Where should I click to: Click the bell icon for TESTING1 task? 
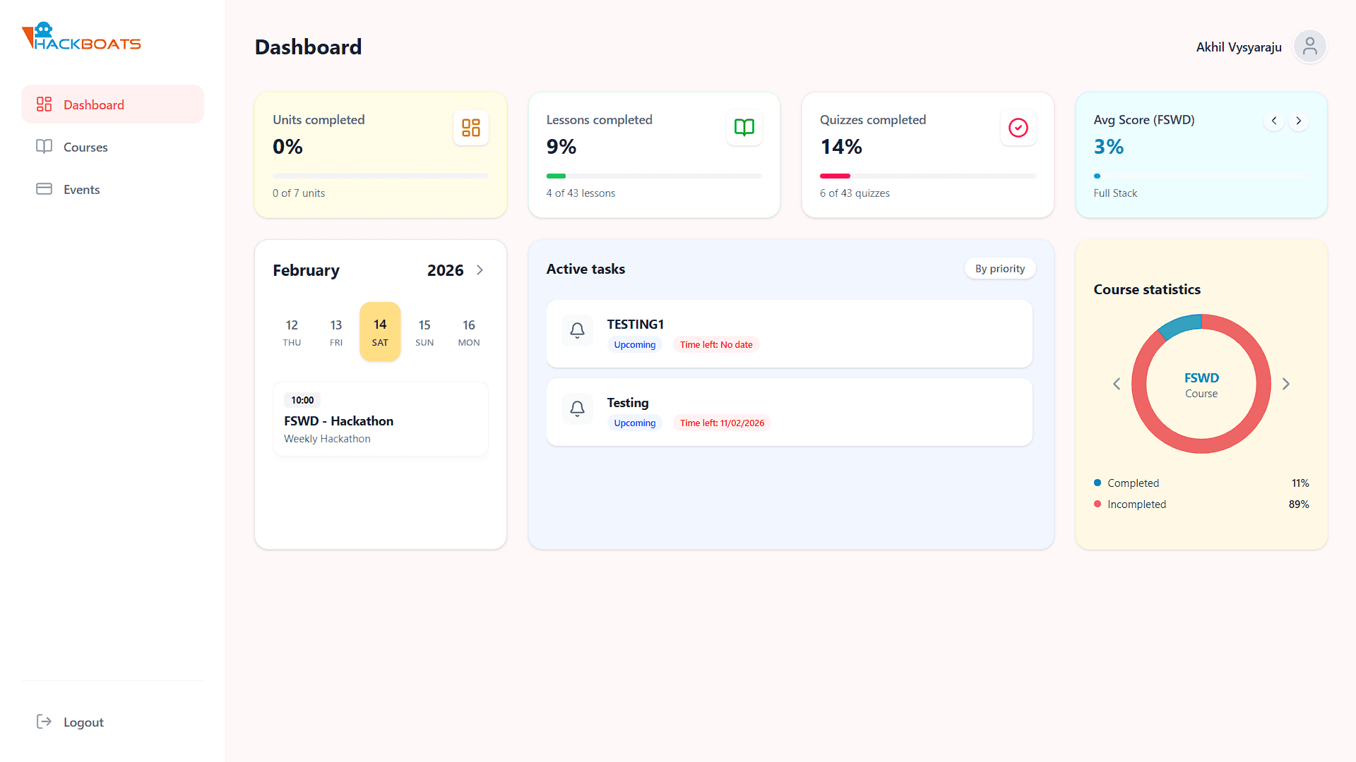tap(577, 330)
